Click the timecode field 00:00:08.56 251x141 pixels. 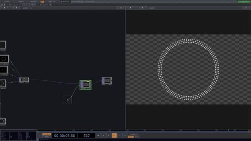click(x=64, y=136)
